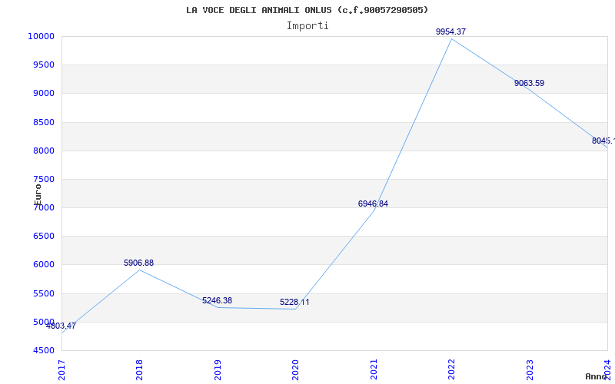Screen dimensions: 615x384
Task: Click the 6500 y-axis tick label
Action: pyautogui.click(x=44, y=237)
